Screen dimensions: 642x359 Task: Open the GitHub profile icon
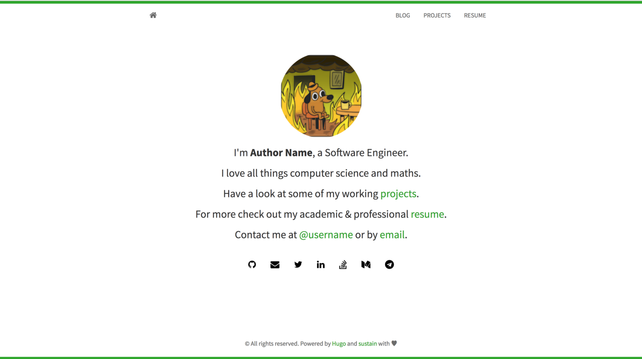point(252,264)
